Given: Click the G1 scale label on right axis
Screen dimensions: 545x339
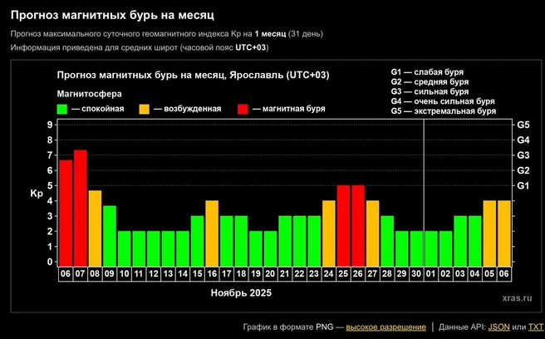Looking at the screenshot, I should (x=523, y=185).
